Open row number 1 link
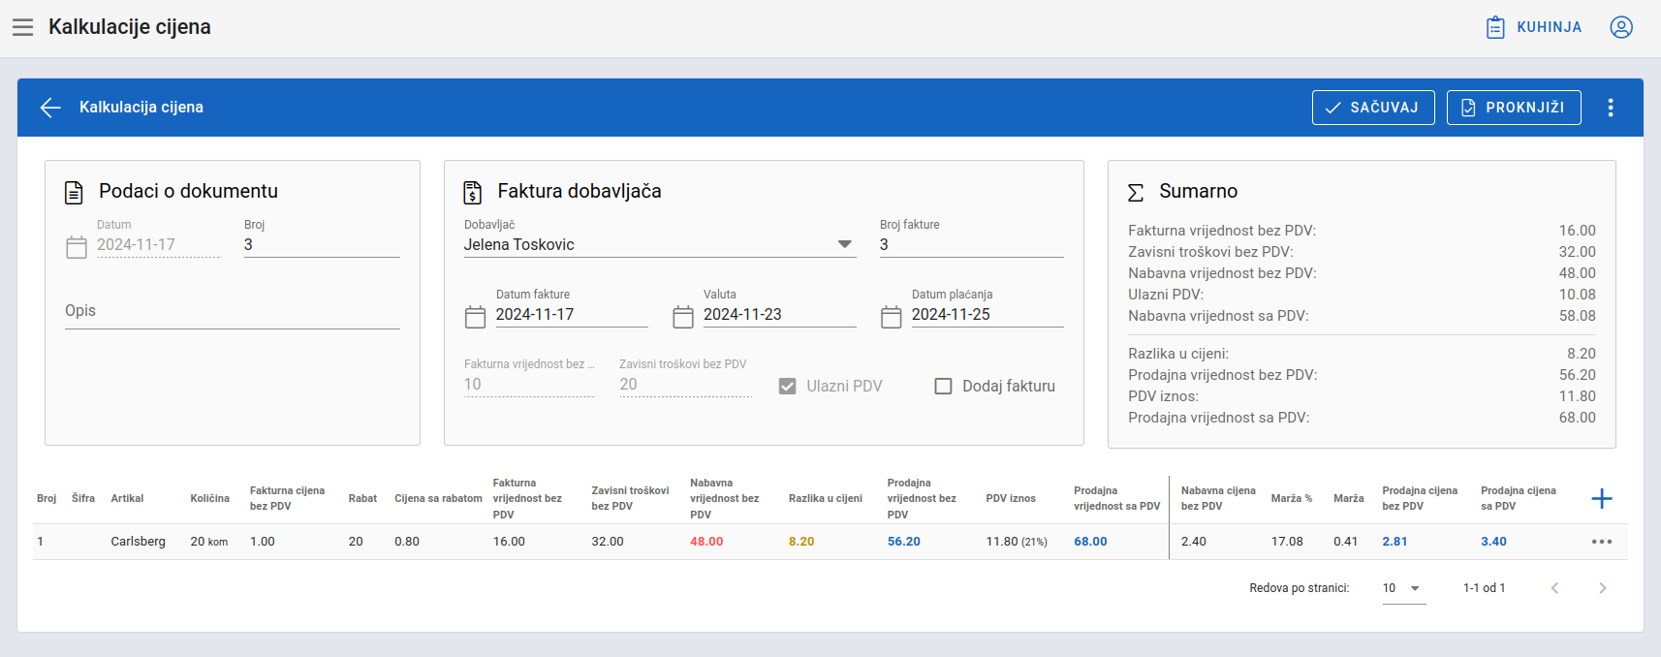The image size is (1661, 657). click(x=40, y=542)
